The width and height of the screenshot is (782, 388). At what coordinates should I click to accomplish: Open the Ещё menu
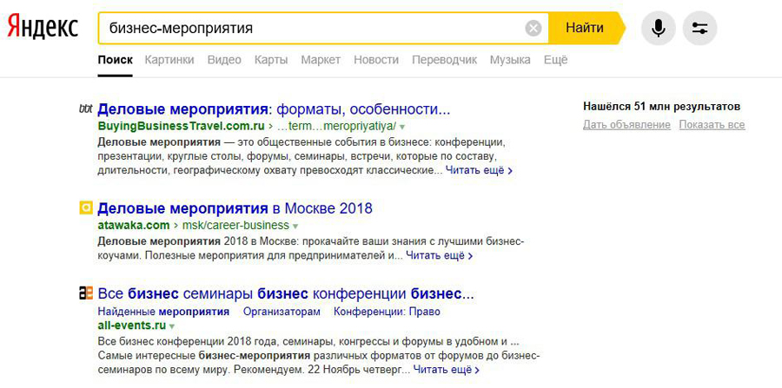tap(555, 60)
